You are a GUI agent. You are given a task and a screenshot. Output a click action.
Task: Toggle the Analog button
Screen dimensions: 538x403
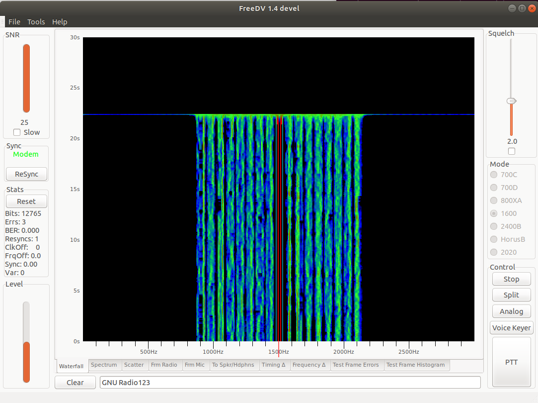511,311
